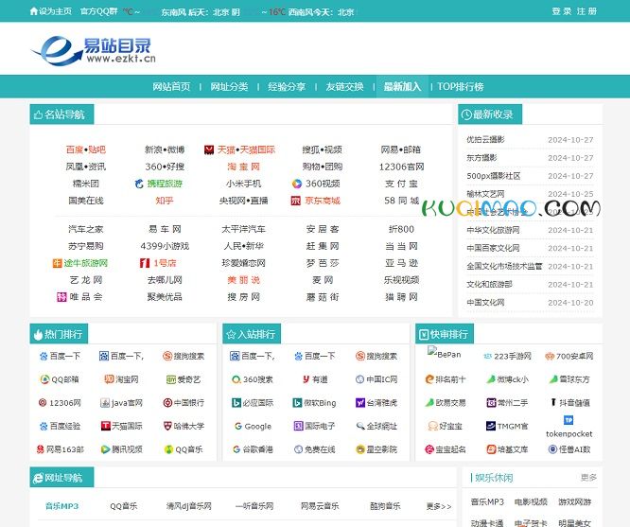Click the 美丽说 link
This screenshot has width=630, height=527.
tap(243, 280)
